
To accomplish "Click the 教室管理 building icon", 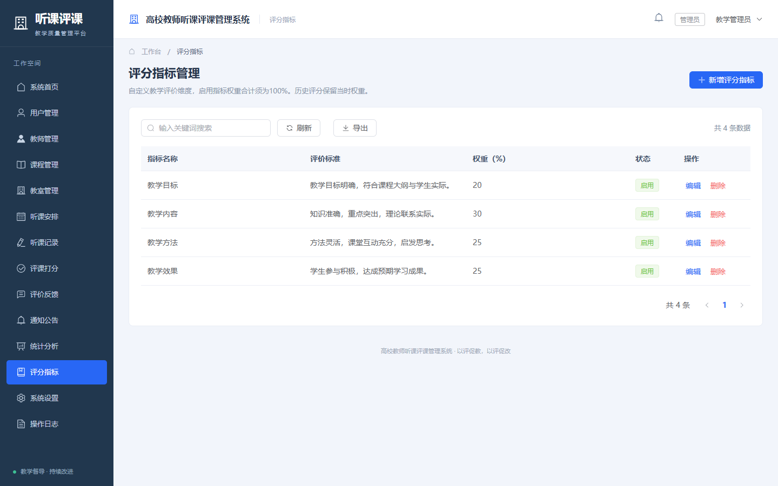I will pyautogui.click(x=21, y=191).
